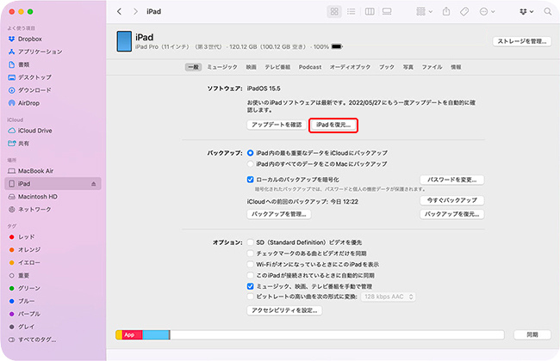The height and width of the screenshot is (361, 560).
Task: Go forward with the right chevron
Action: (135, 12)
